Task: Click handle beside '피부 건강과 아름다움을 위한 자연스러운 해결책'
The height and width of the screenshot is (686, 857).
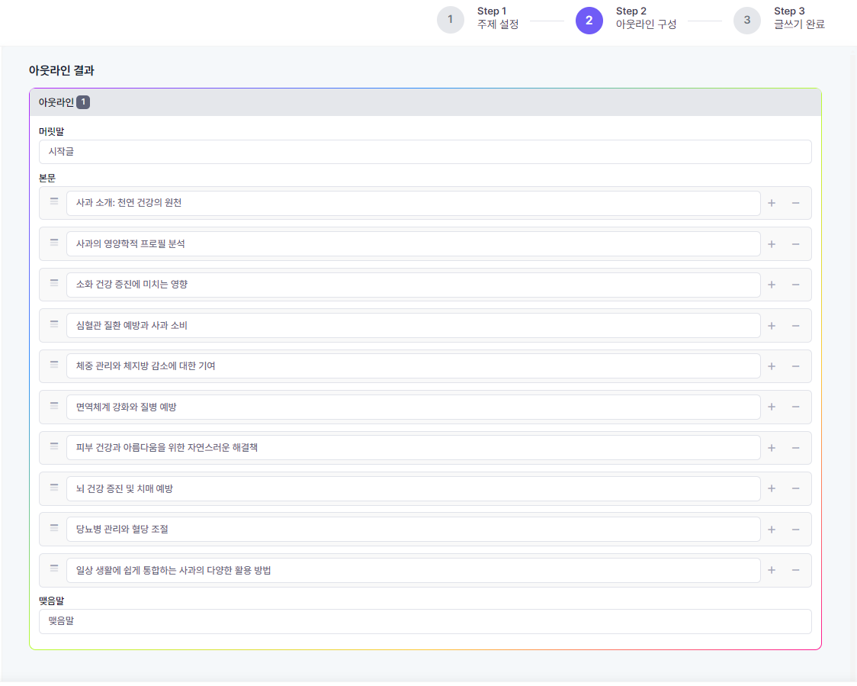Action: click(54, 446)
